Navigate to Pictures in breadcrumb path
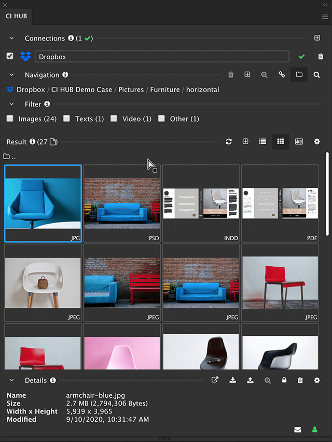Viewport: 332px width, 442px height. [x=131, y=89]
